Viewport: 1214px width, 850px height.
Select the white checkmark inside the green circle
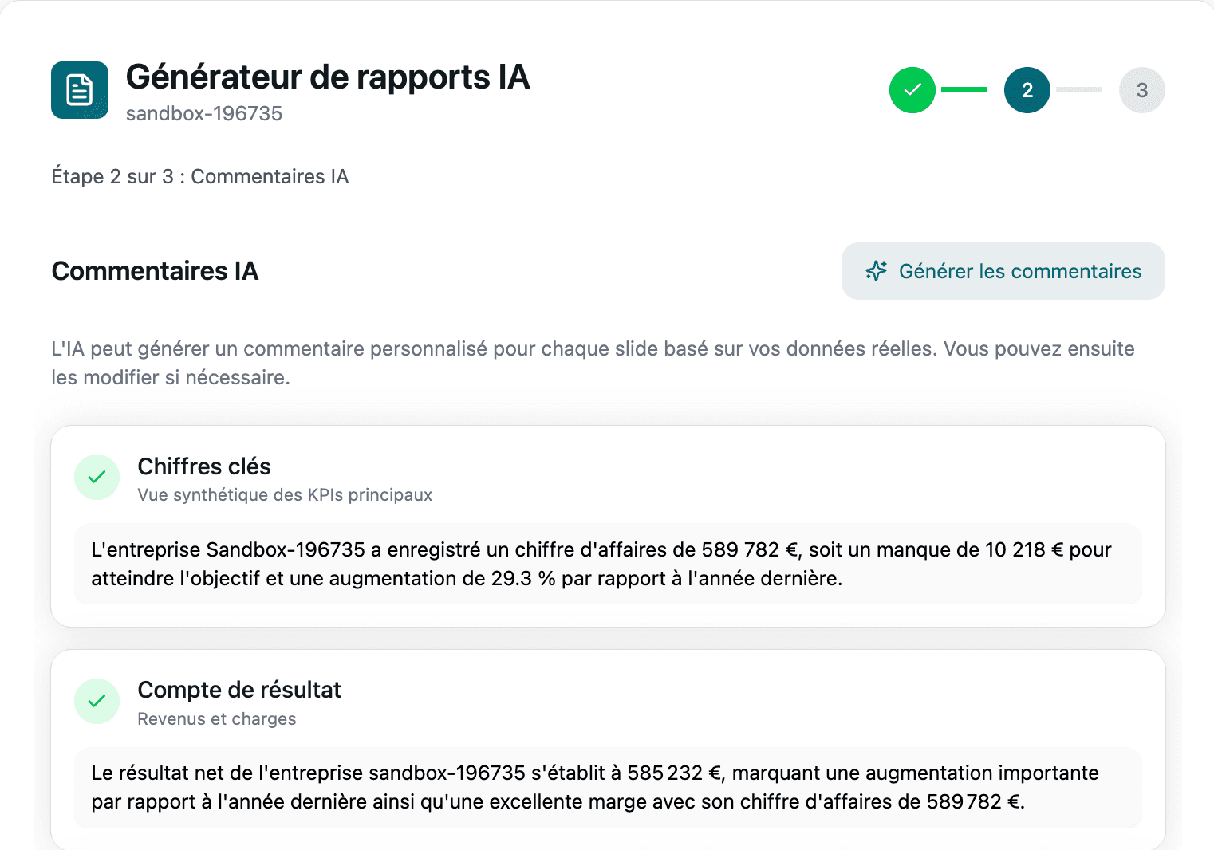point(912,90)
